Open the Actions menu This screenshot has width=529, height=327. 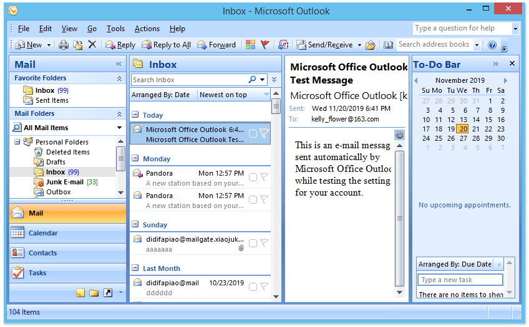pyautogui.click(x=147, y=29)
